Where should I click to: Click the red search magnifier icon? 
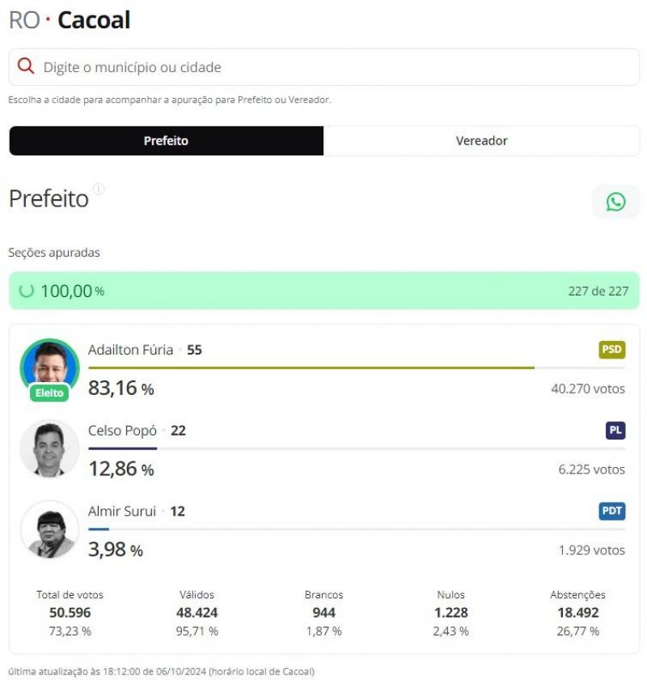coord(26,66)
